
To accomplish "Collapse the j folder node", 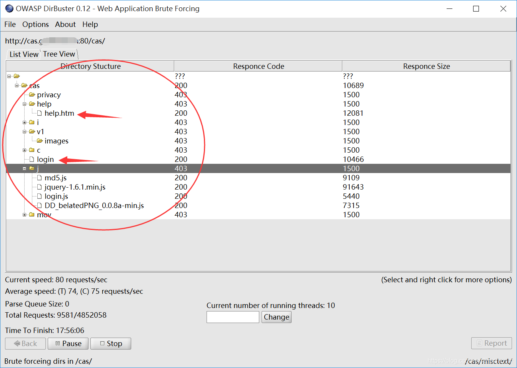I will 25,168.
